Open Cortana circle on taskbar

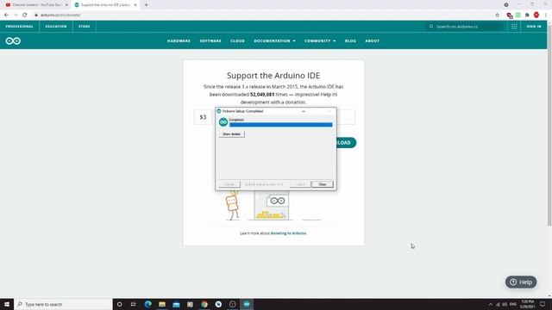point(119,304)
